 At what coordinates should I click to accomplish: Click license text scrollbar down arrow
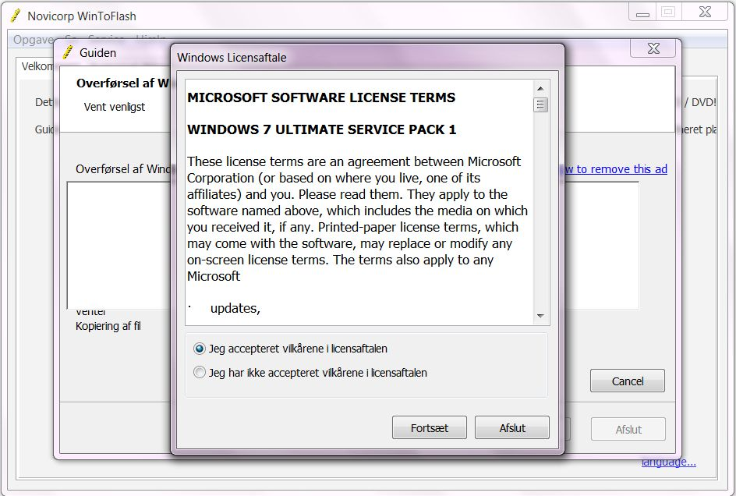point(540,316)
